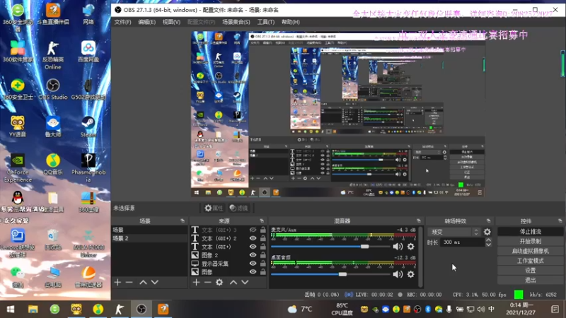Open YY语音 desktop shortcut
566x318 pixels.
[x=18, y=127]
